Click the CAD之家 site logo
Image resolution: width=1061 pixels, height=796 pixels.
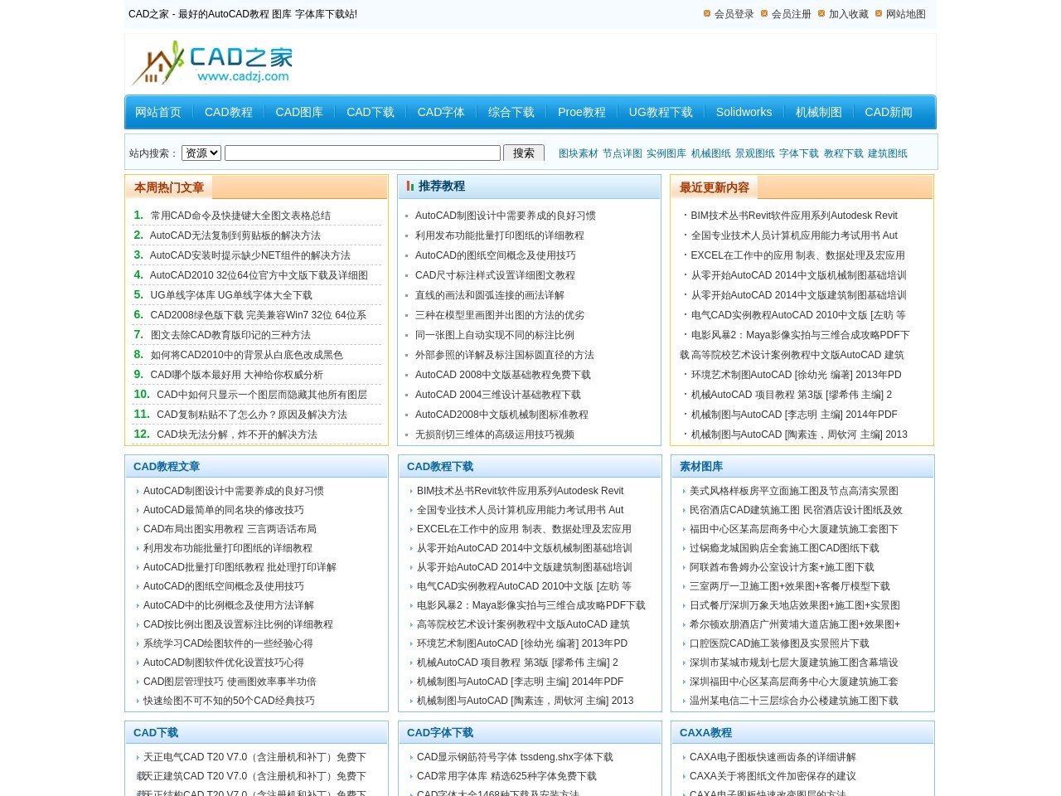(212, 63)
